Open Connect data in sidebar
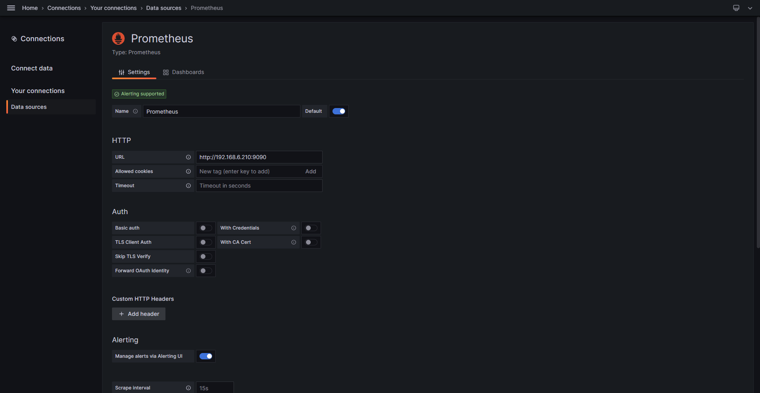The height and width of the screenshot is (393, 760). (32, 68)
